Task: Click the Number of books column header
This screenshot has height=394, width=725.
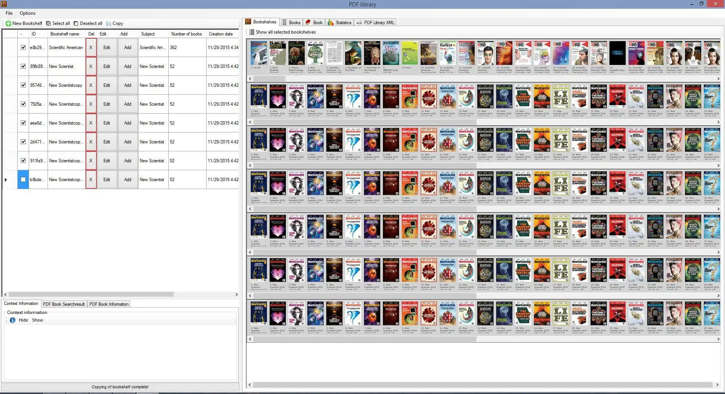Action: click(x=187, y=34)
